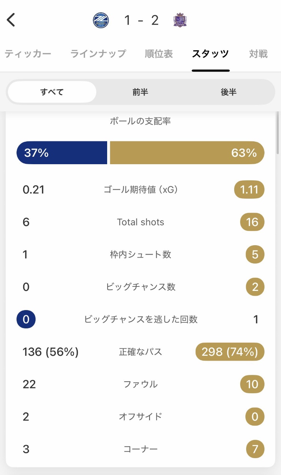Switch stats to 前半
This screenshot has width=281, height=475.
140,92
